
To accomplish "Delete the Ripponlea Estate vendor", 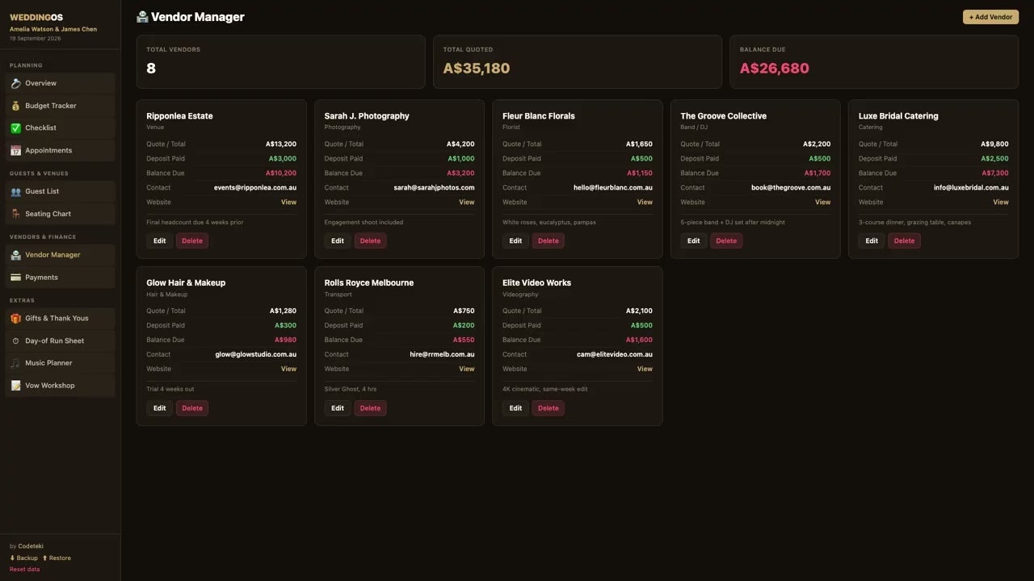I will pyautogui.click(x=192, y=240).
